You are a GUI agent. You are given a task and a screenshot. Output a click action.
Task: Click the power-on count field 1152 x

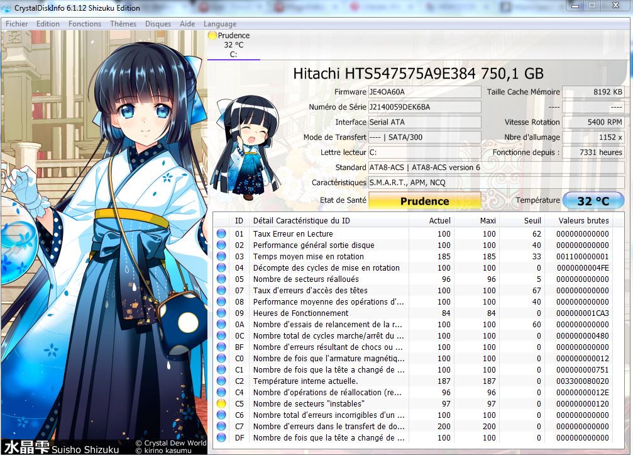pyautogui.click(x=593, y=137)
